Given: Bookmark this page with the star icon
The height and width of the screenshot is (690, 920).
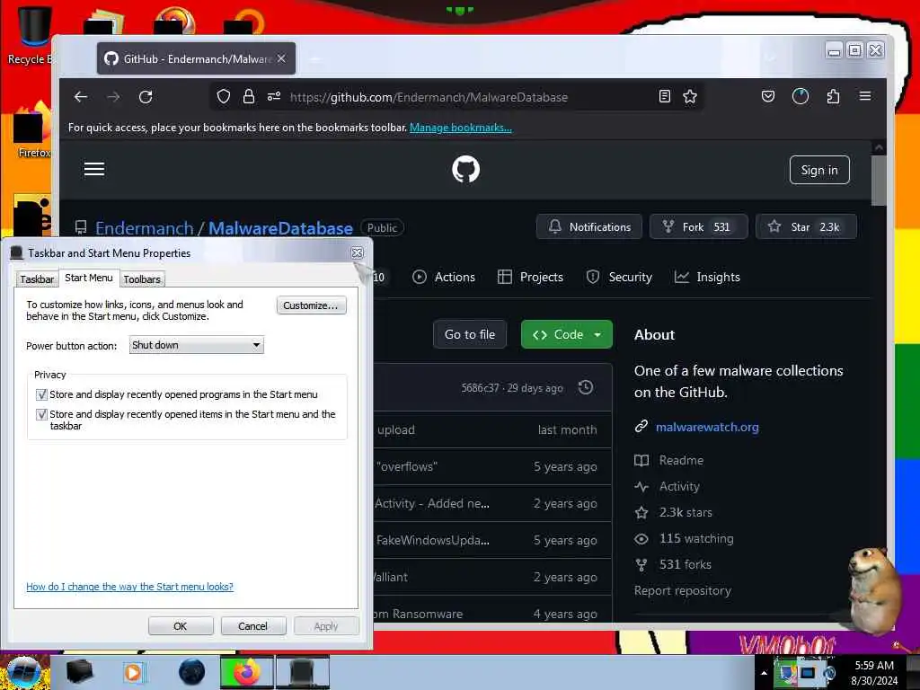Looking at the screenshot, I should 690,96.
